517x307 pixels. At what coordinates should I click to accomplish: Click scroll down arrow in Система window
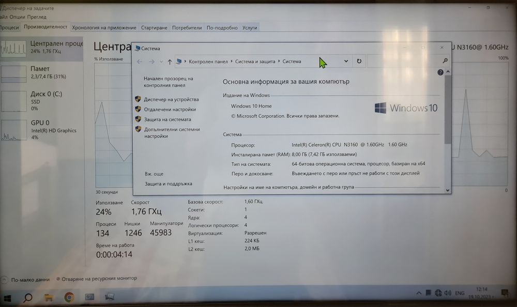tap(448, 190)
